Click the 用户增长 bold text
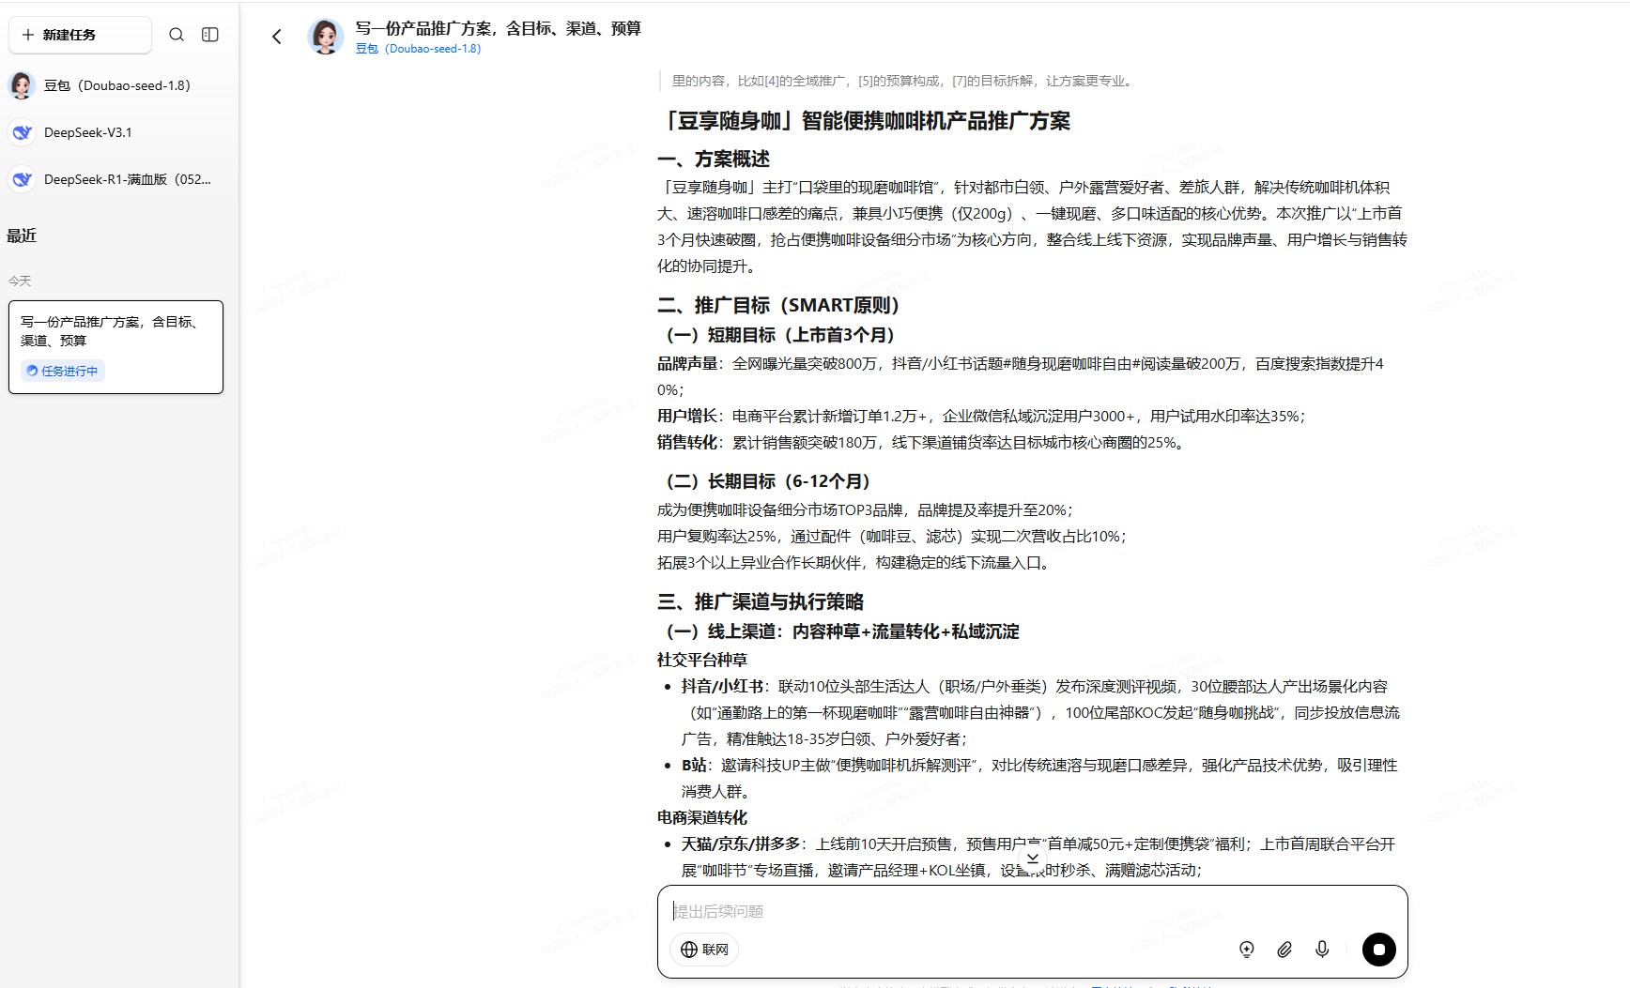 coord(687,416)
